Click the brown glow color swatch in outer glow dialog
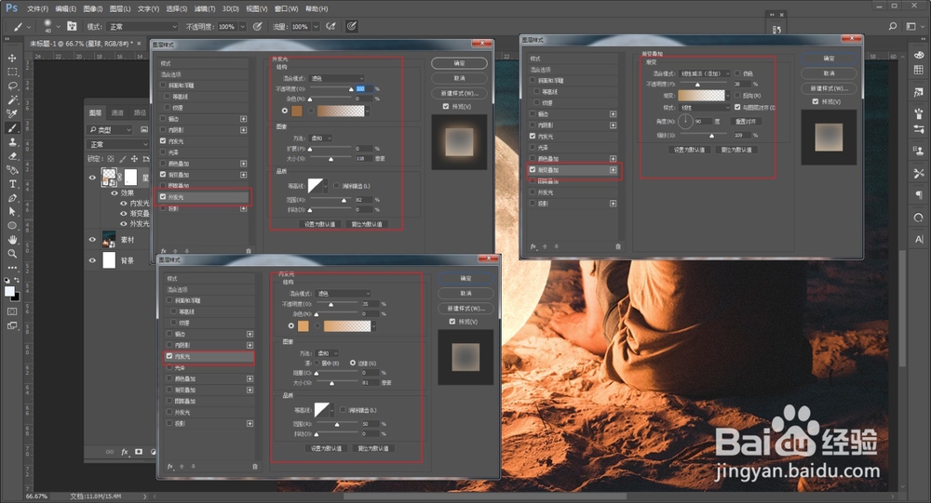The width and height of the screenshot is (931, 503). pyautogui.click(x=296, y=111)
